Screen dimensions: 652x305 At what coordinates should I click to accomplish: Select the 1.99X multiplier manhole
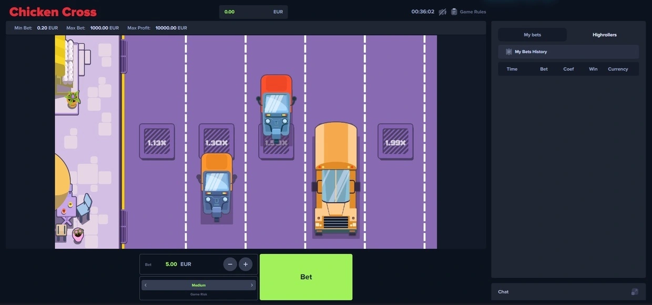pyautogui.click(x=395, y=142)
